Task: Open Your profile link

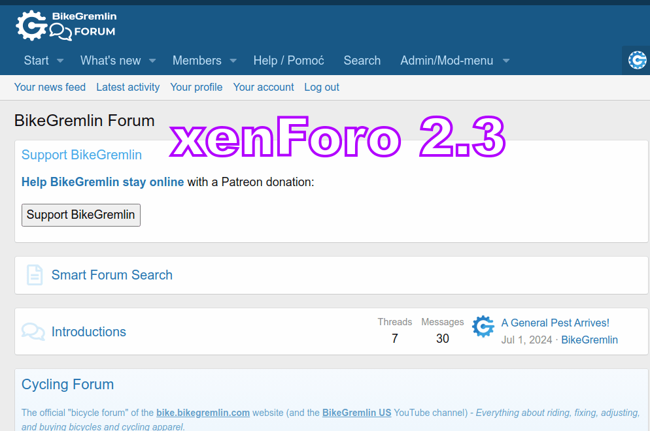Action: (x=196, y=87)
